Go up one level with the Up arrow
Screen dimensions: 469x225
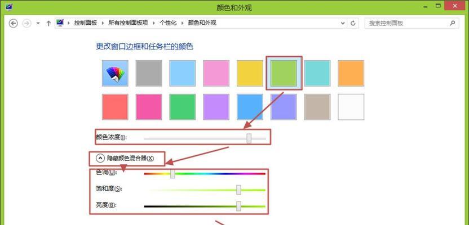click(48, 23)
